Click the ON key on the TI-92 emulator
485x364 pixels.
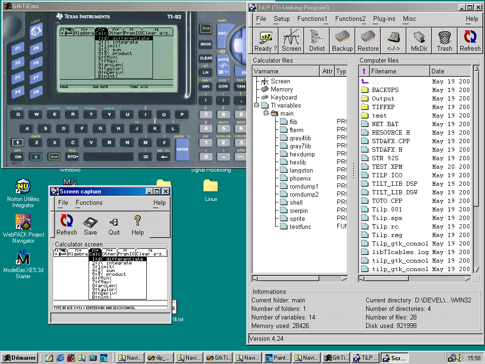pyautogui.click(x=18, y=156)
